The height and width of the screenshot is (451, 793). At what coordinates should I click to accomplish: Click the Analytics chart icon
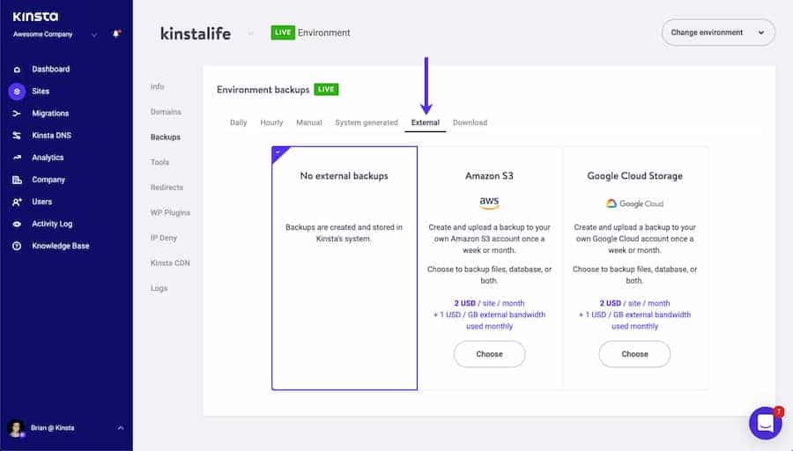17,158
